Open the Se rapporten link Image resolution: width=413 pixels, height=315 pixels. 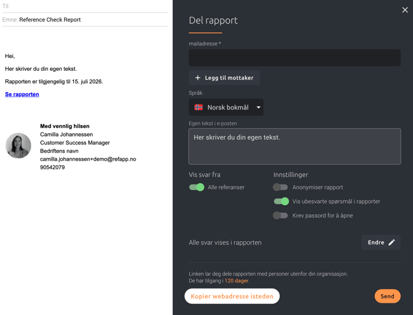(22, 94)
